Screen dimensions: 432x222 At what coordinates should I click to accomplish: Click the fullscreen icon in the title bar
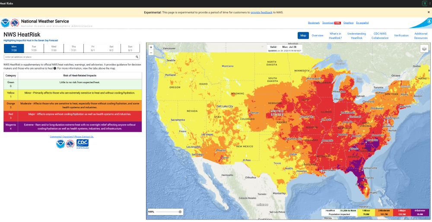coord(425,3)
